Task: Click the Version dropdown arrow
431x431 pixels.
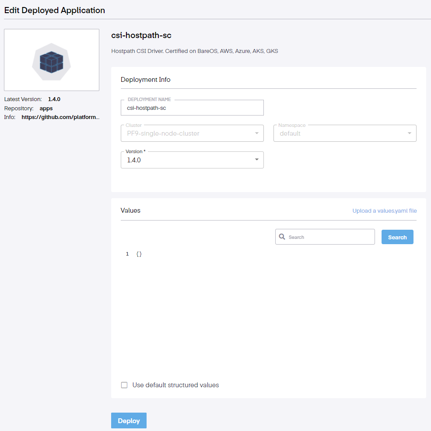Action: coord(257,160)
